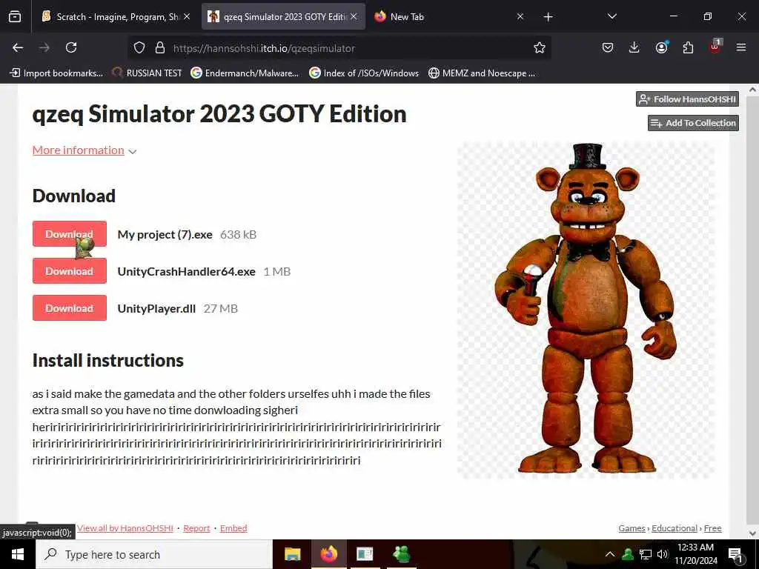Open MEMZ and Noescape bookmark
759x569 pixels.
482,73
